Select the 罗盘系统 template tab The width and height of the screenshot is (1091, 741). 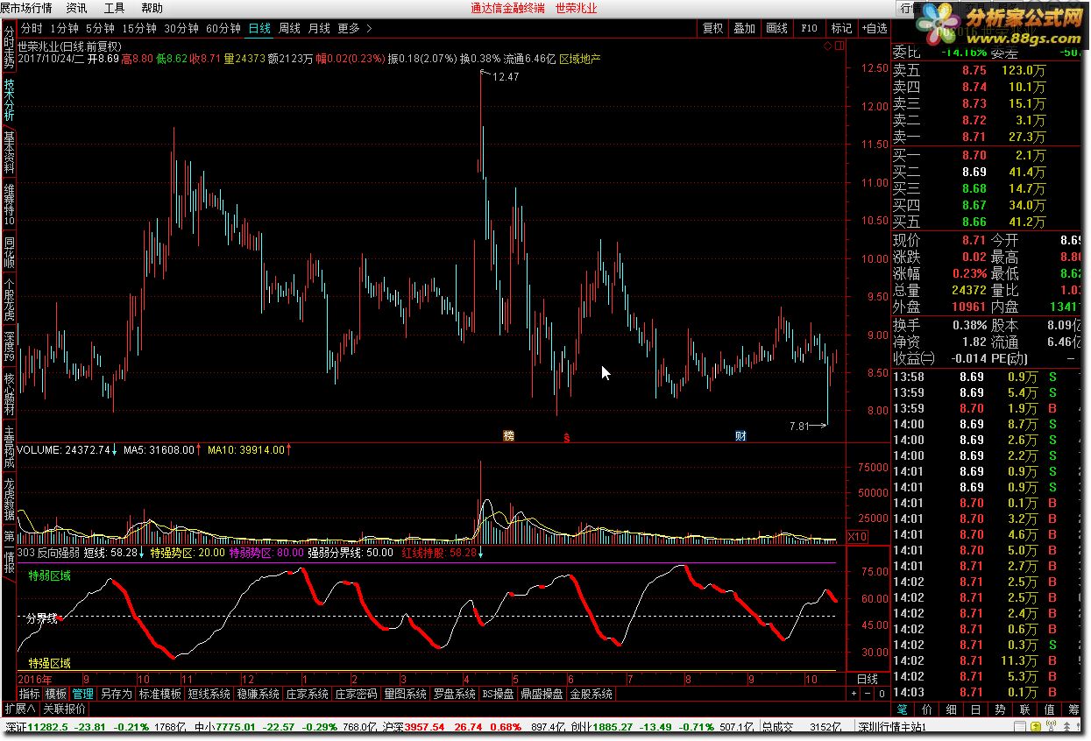click(x=454, y=694)
